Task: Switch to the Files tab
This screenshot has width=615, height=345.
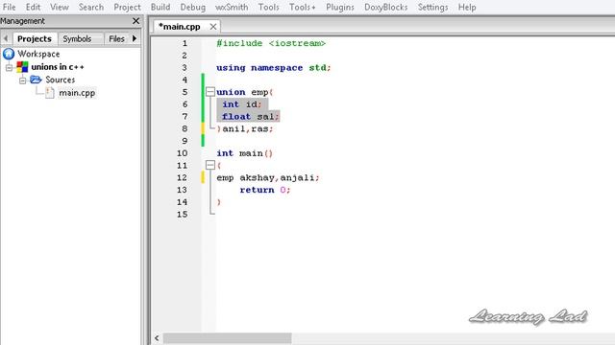Action: pyautogui.click(x=116, y=38)
